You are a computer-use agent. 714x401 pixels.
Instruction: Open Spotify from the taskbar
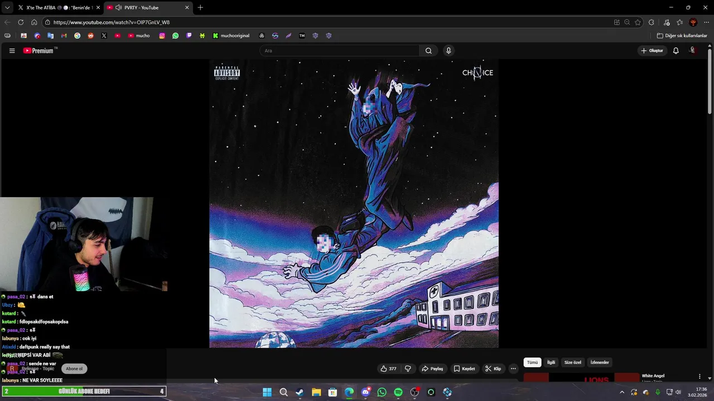tap(398, 392)
